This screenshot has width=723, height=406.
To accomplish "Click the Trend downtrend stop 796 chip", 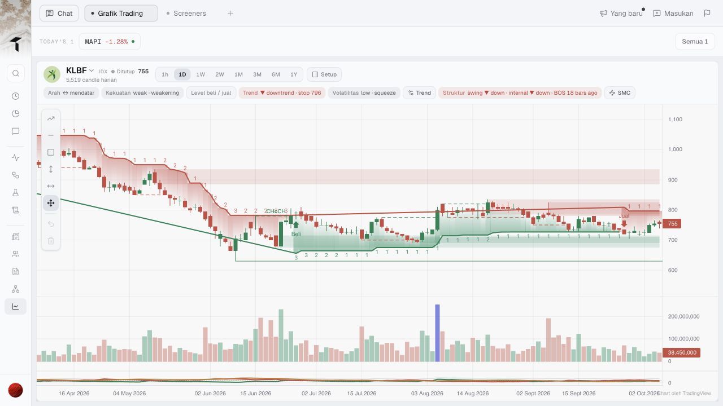I will tap(282, 93).
